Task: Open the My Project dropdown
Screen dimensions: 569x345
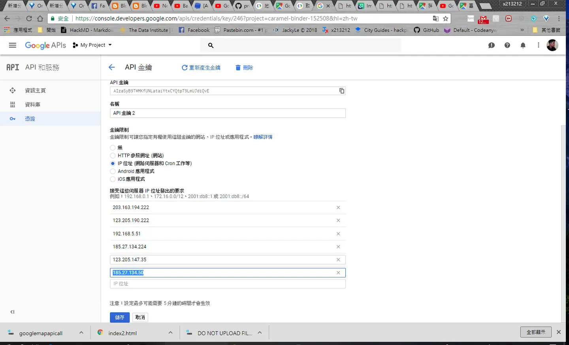Action: click(92, 45)
